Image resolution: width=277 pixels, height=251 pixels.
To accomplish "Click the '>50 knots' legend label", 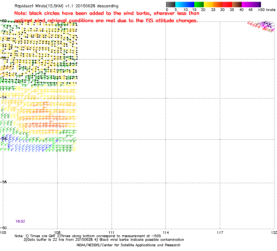I will 266,10.
